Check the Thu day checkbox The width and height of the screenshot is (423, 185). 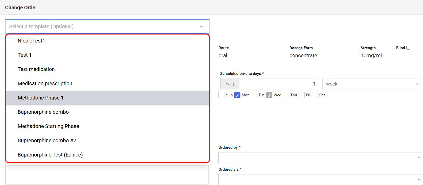coord(286,95)
